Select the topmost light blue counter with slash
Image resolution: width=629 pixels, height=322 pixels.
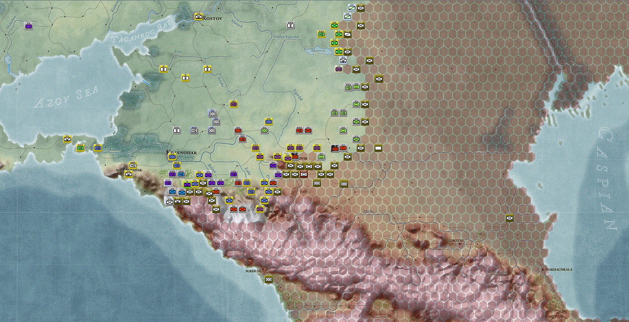(352, 7)
